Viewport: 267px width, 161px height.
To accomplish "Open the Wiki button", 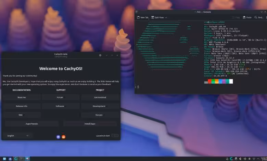I will [22, 115].
